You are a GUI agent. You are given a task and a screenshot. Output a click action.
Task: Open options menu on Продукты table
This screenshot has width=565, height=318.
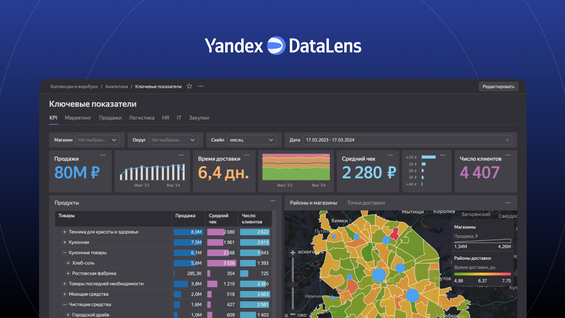[273, 201]
